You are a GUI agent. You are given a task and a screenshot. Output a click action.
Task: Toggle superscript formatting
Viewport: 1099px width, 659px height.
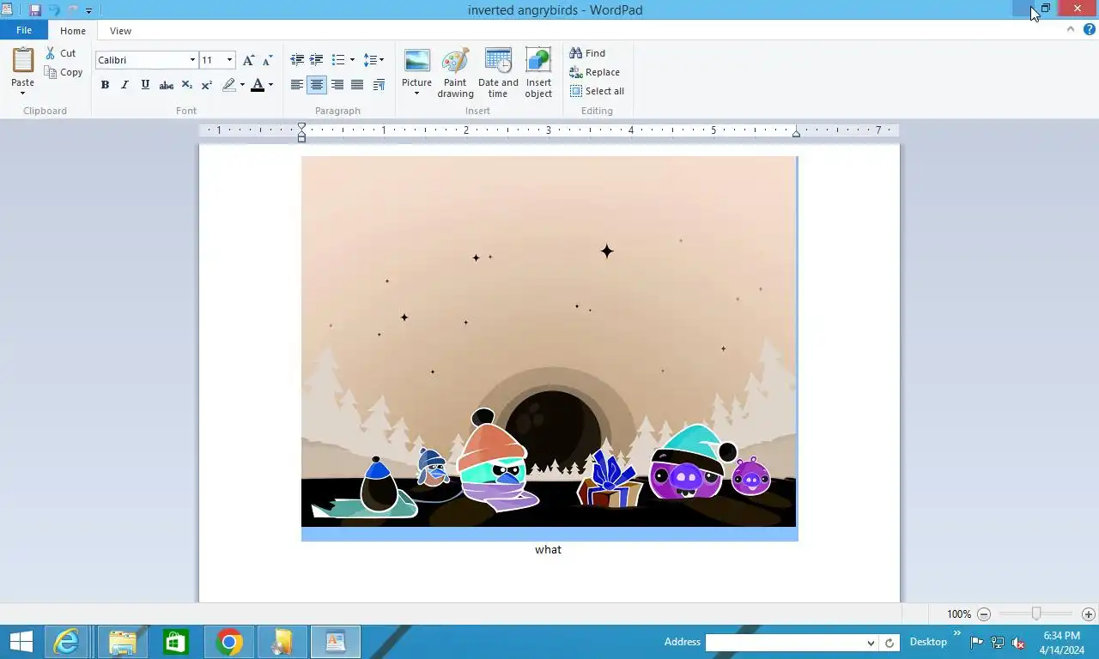tap(207, 85)
